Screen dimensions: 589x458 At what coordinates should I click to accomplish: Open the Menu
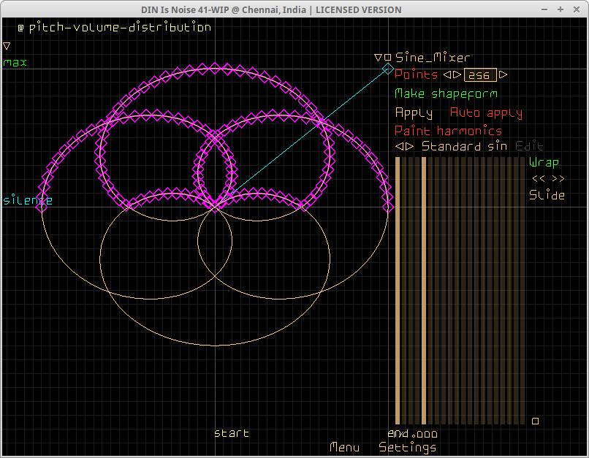tap(344, 447)
